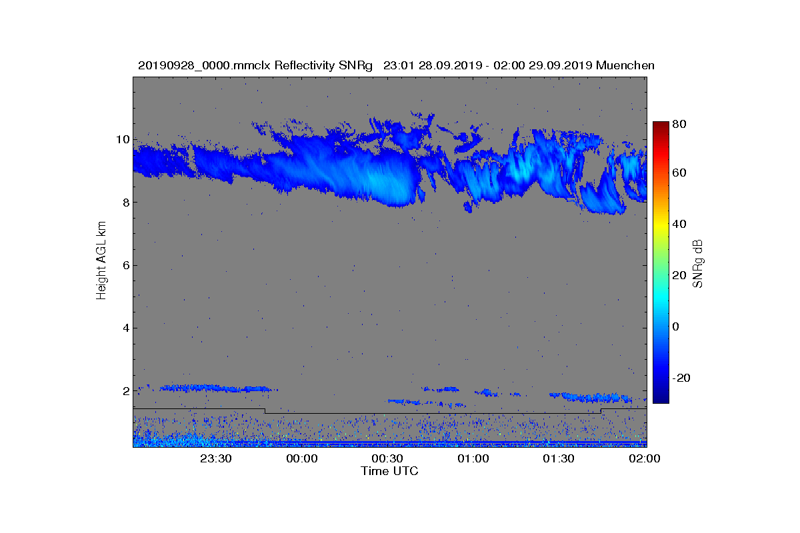Click the height tick label 10
Viewport: 800px width, 533px height.
click(x=123, y=140)
